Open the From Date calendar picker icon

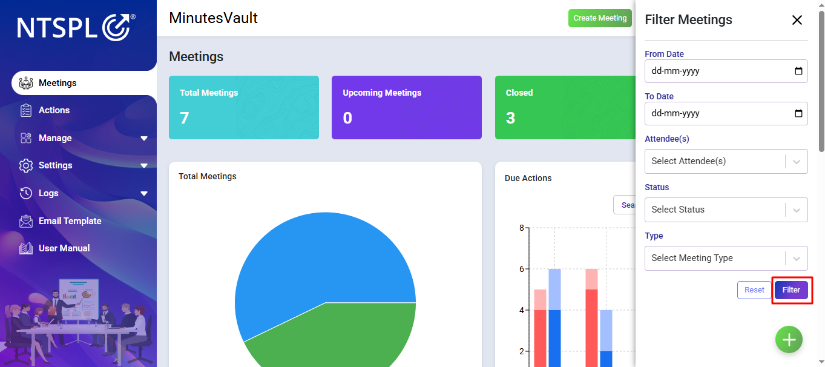click(x=798, y=71)
